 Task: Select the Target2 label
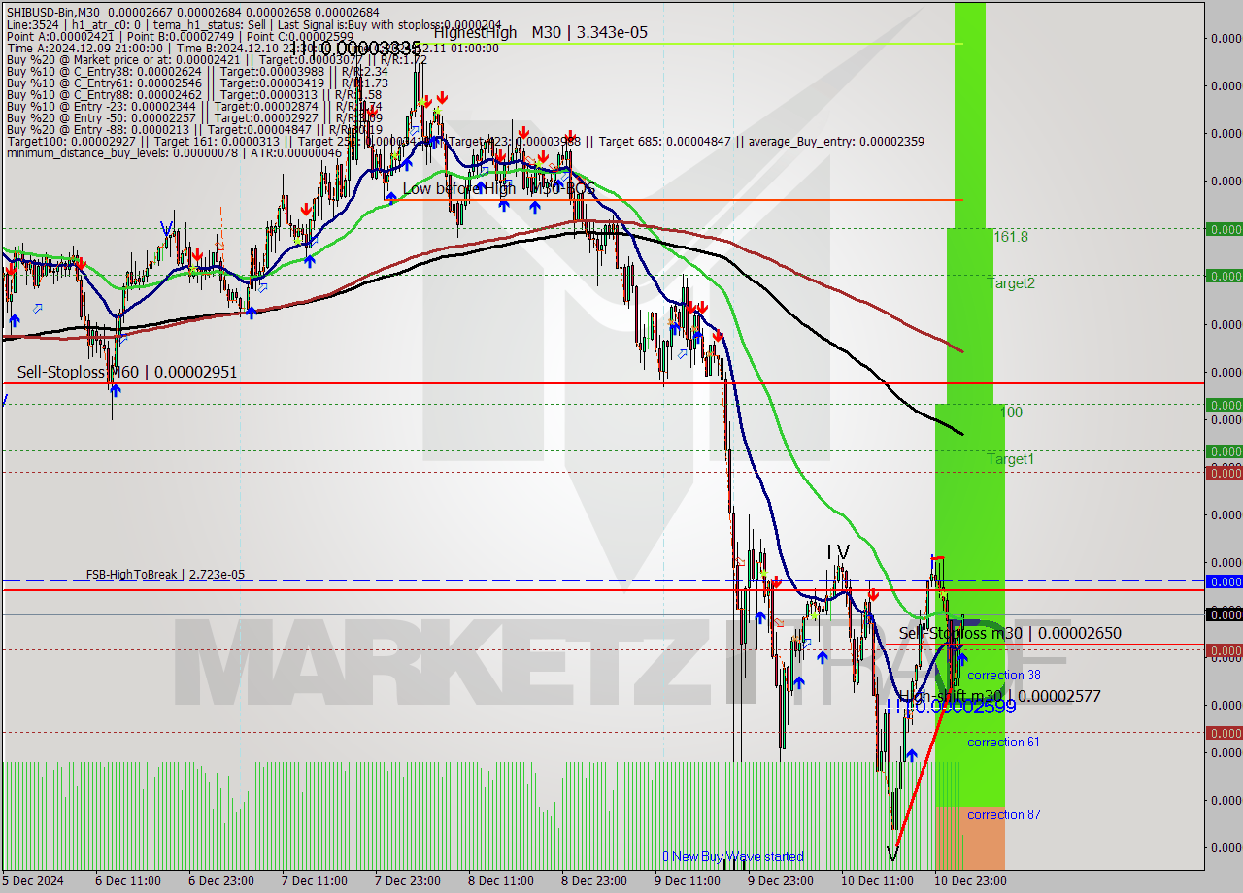1011,283
